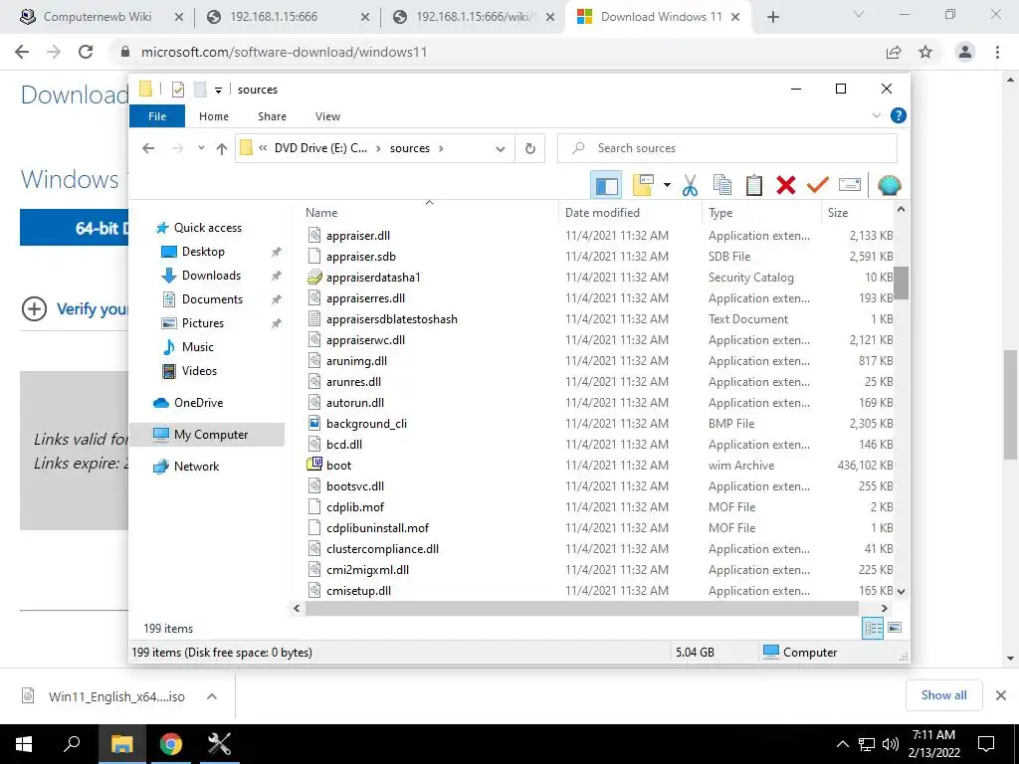Switch to the View ribbon tab

[327, 116]
